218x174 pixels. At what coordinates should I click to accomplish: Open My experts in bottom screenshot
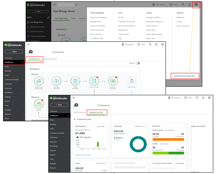click(x=174, y=98)
